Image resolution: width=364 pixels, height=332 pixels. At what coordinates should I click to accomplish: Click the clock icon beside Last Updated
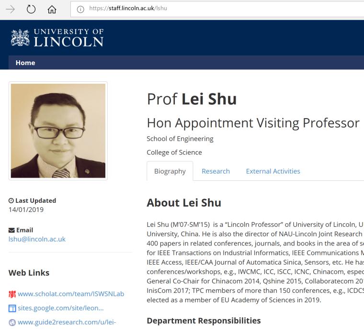point(11,201)
